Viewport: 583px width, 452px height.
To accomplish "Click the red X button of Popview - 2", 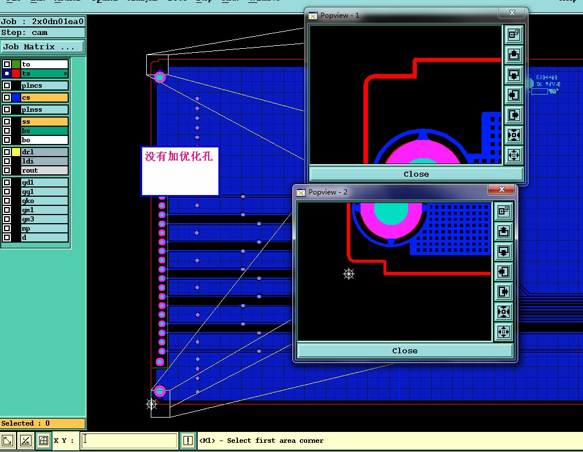I will click(x=502, y=189).
